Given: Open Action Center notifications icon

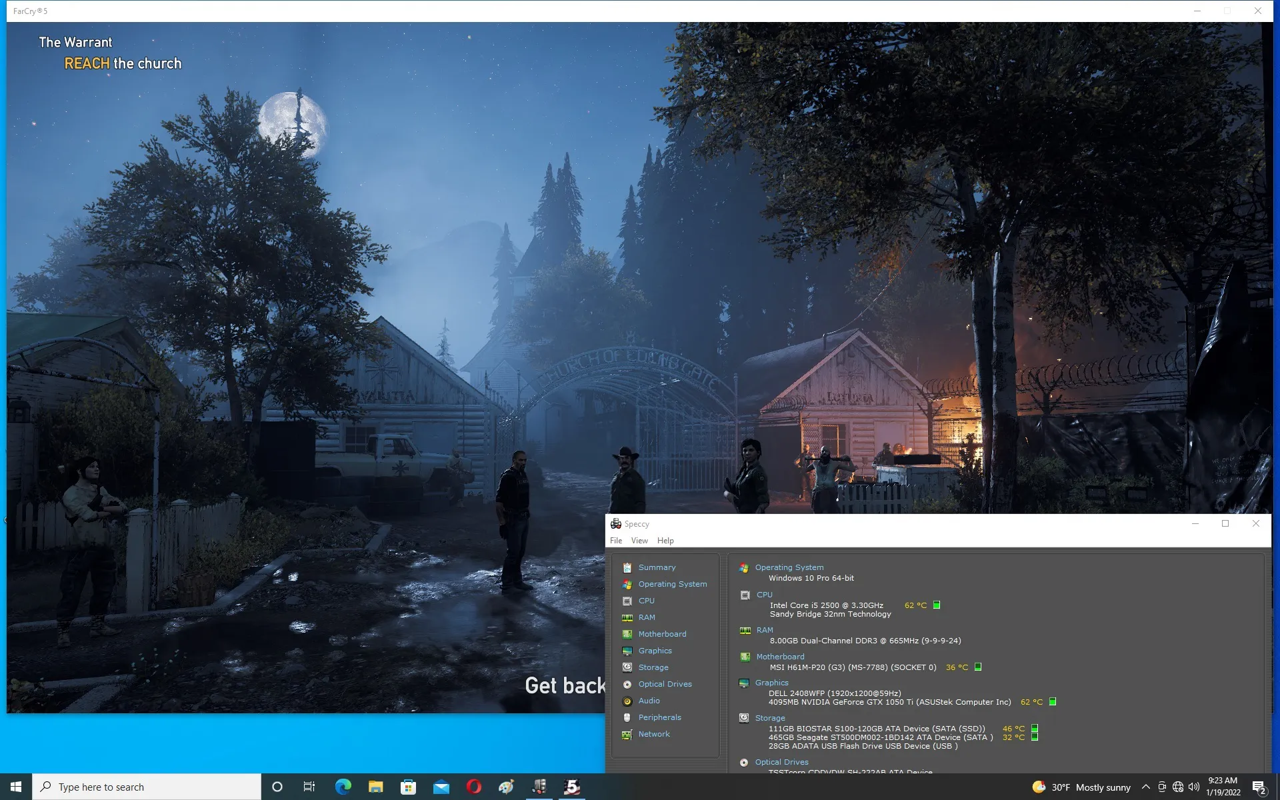Looking at the screenshot, I should tap(1259, 787).
